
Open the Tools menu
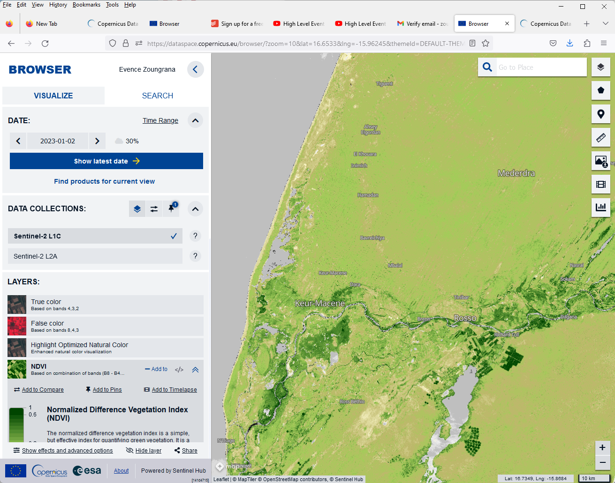tap(112, 5)
